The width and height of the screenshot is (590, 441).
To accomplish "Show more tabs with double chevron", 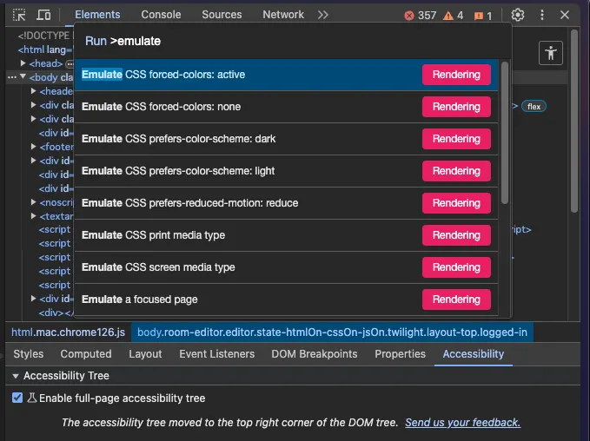I will (x=323, y=15).
